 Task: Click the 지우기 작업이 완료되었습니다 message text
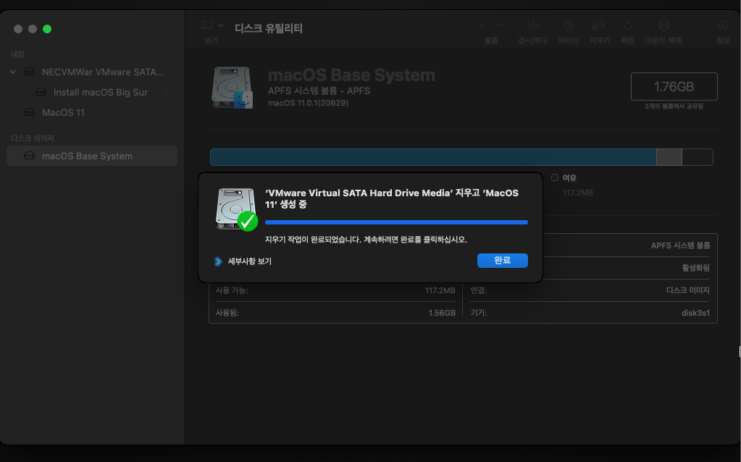366,240
